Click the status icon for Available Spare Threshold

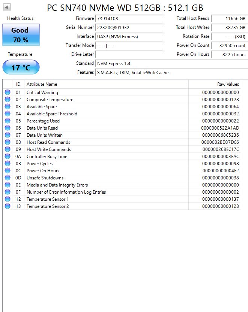(x=8, y=113)
